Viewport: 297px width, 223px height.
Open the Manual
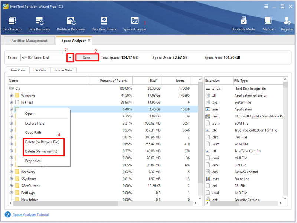(268, 24)
